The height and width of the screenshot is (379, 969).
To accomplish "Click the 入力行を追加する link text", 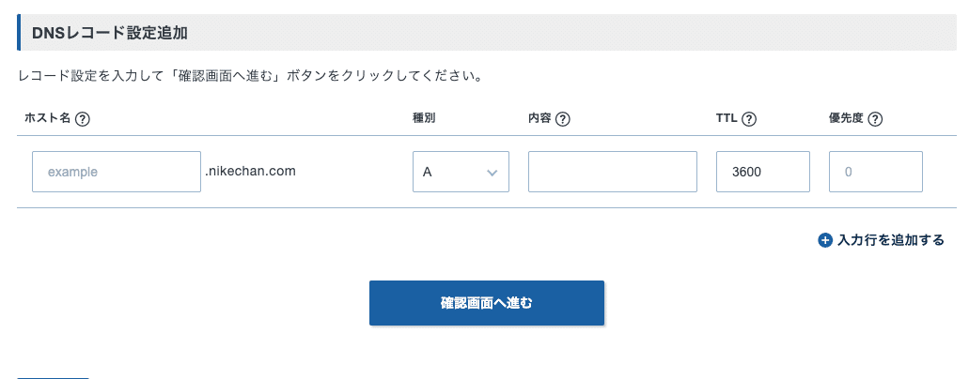I will [890, 240].
